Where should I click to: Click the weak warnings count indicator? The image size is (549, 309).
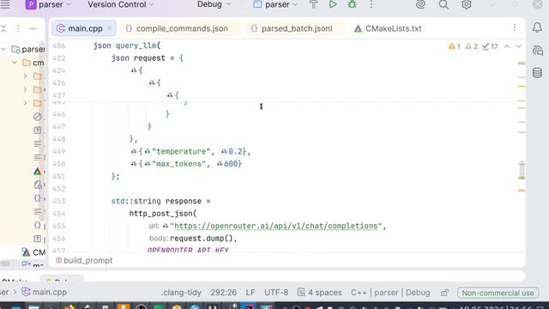(471, 46)
